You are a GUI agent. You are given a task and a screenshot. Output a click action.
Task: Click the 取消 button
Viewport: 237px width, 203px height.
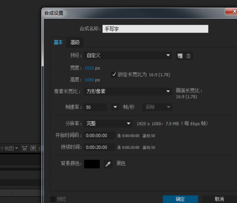pos(219,199)
